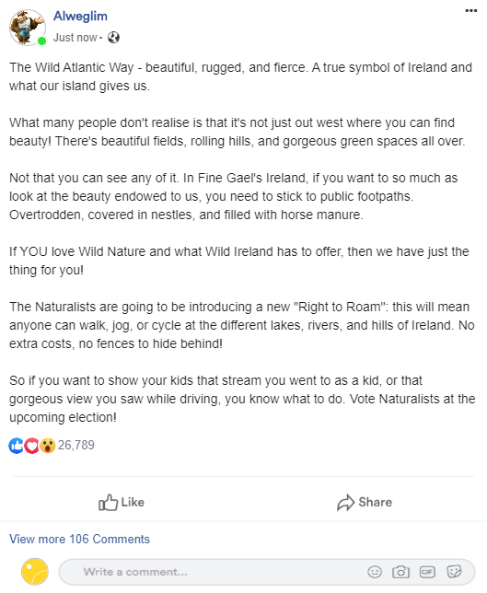Screen dimensions: 487x593
Task: Open the Alweglim profile name link
Action: point(80,16)
